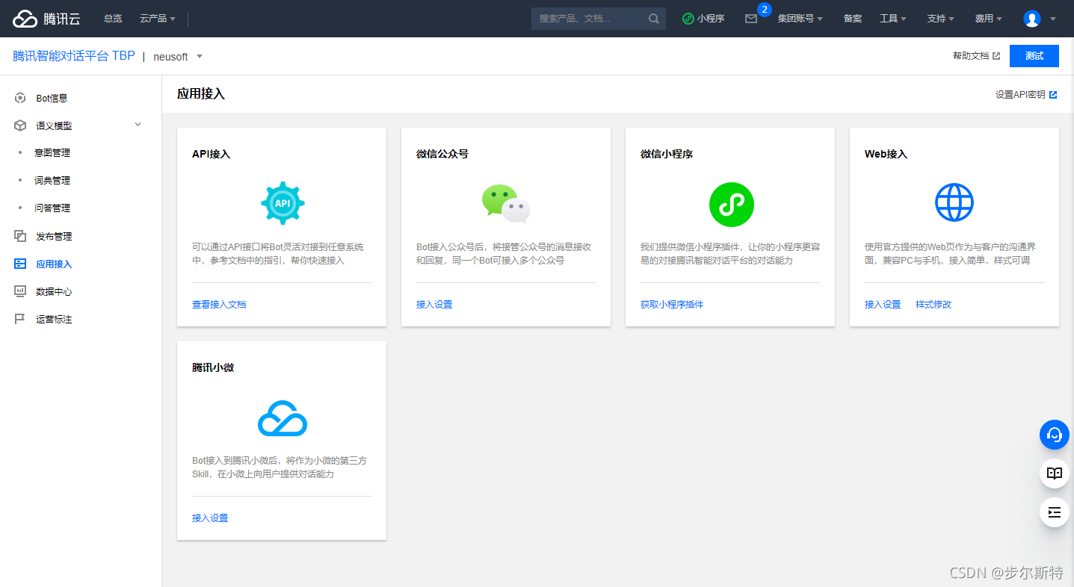Open 设置API密钥 link

(1020, 95)
